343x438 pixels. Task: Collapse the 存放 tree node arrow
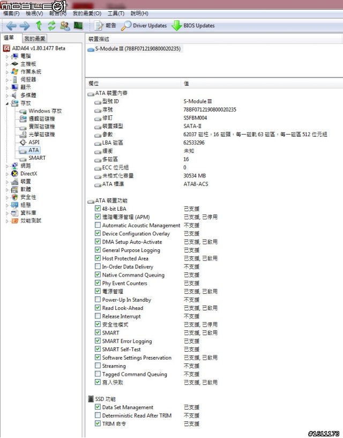(8, 103)
